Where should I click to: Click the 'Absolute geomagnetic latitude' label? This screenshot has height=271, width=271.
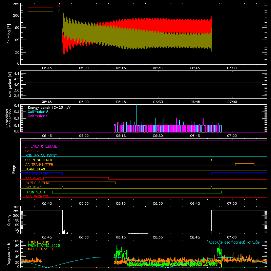point(234,242)
